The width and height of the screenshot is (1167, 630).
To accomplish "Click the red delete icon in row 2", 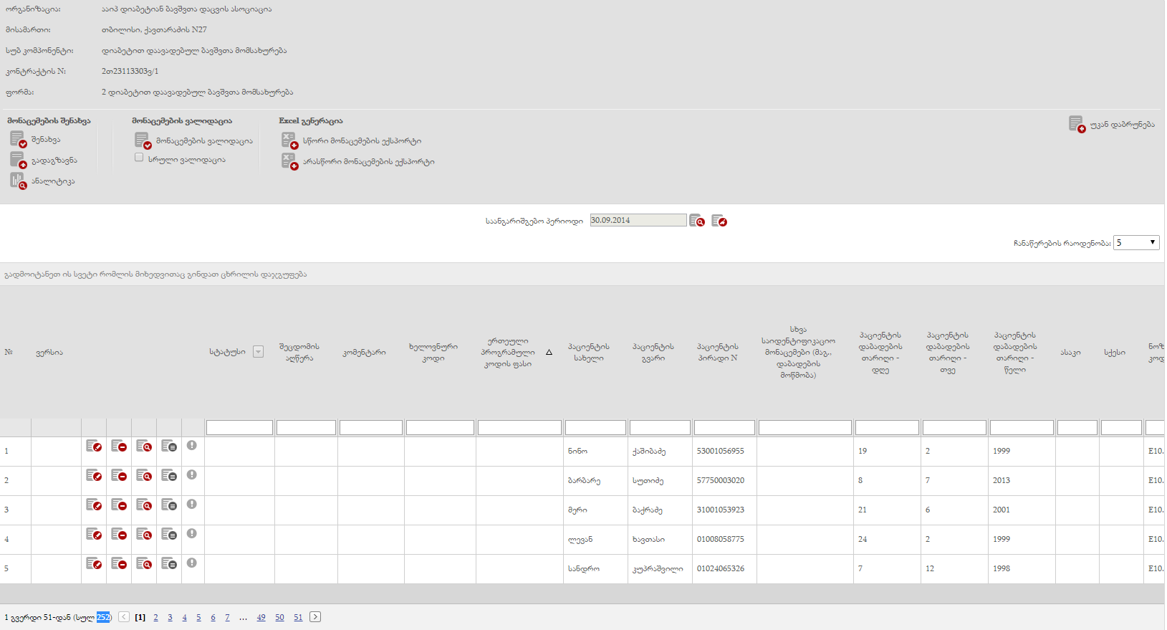I will click(x=119, y=476).
